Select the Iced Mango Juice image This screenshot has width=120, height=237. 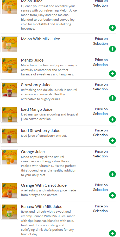(x=9, y=114)
